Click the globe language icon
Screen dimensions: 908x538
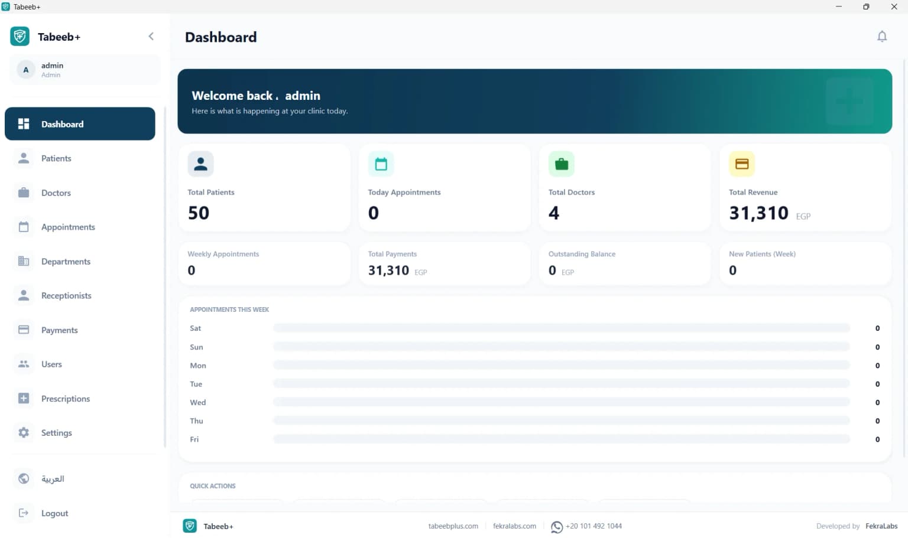24,478
